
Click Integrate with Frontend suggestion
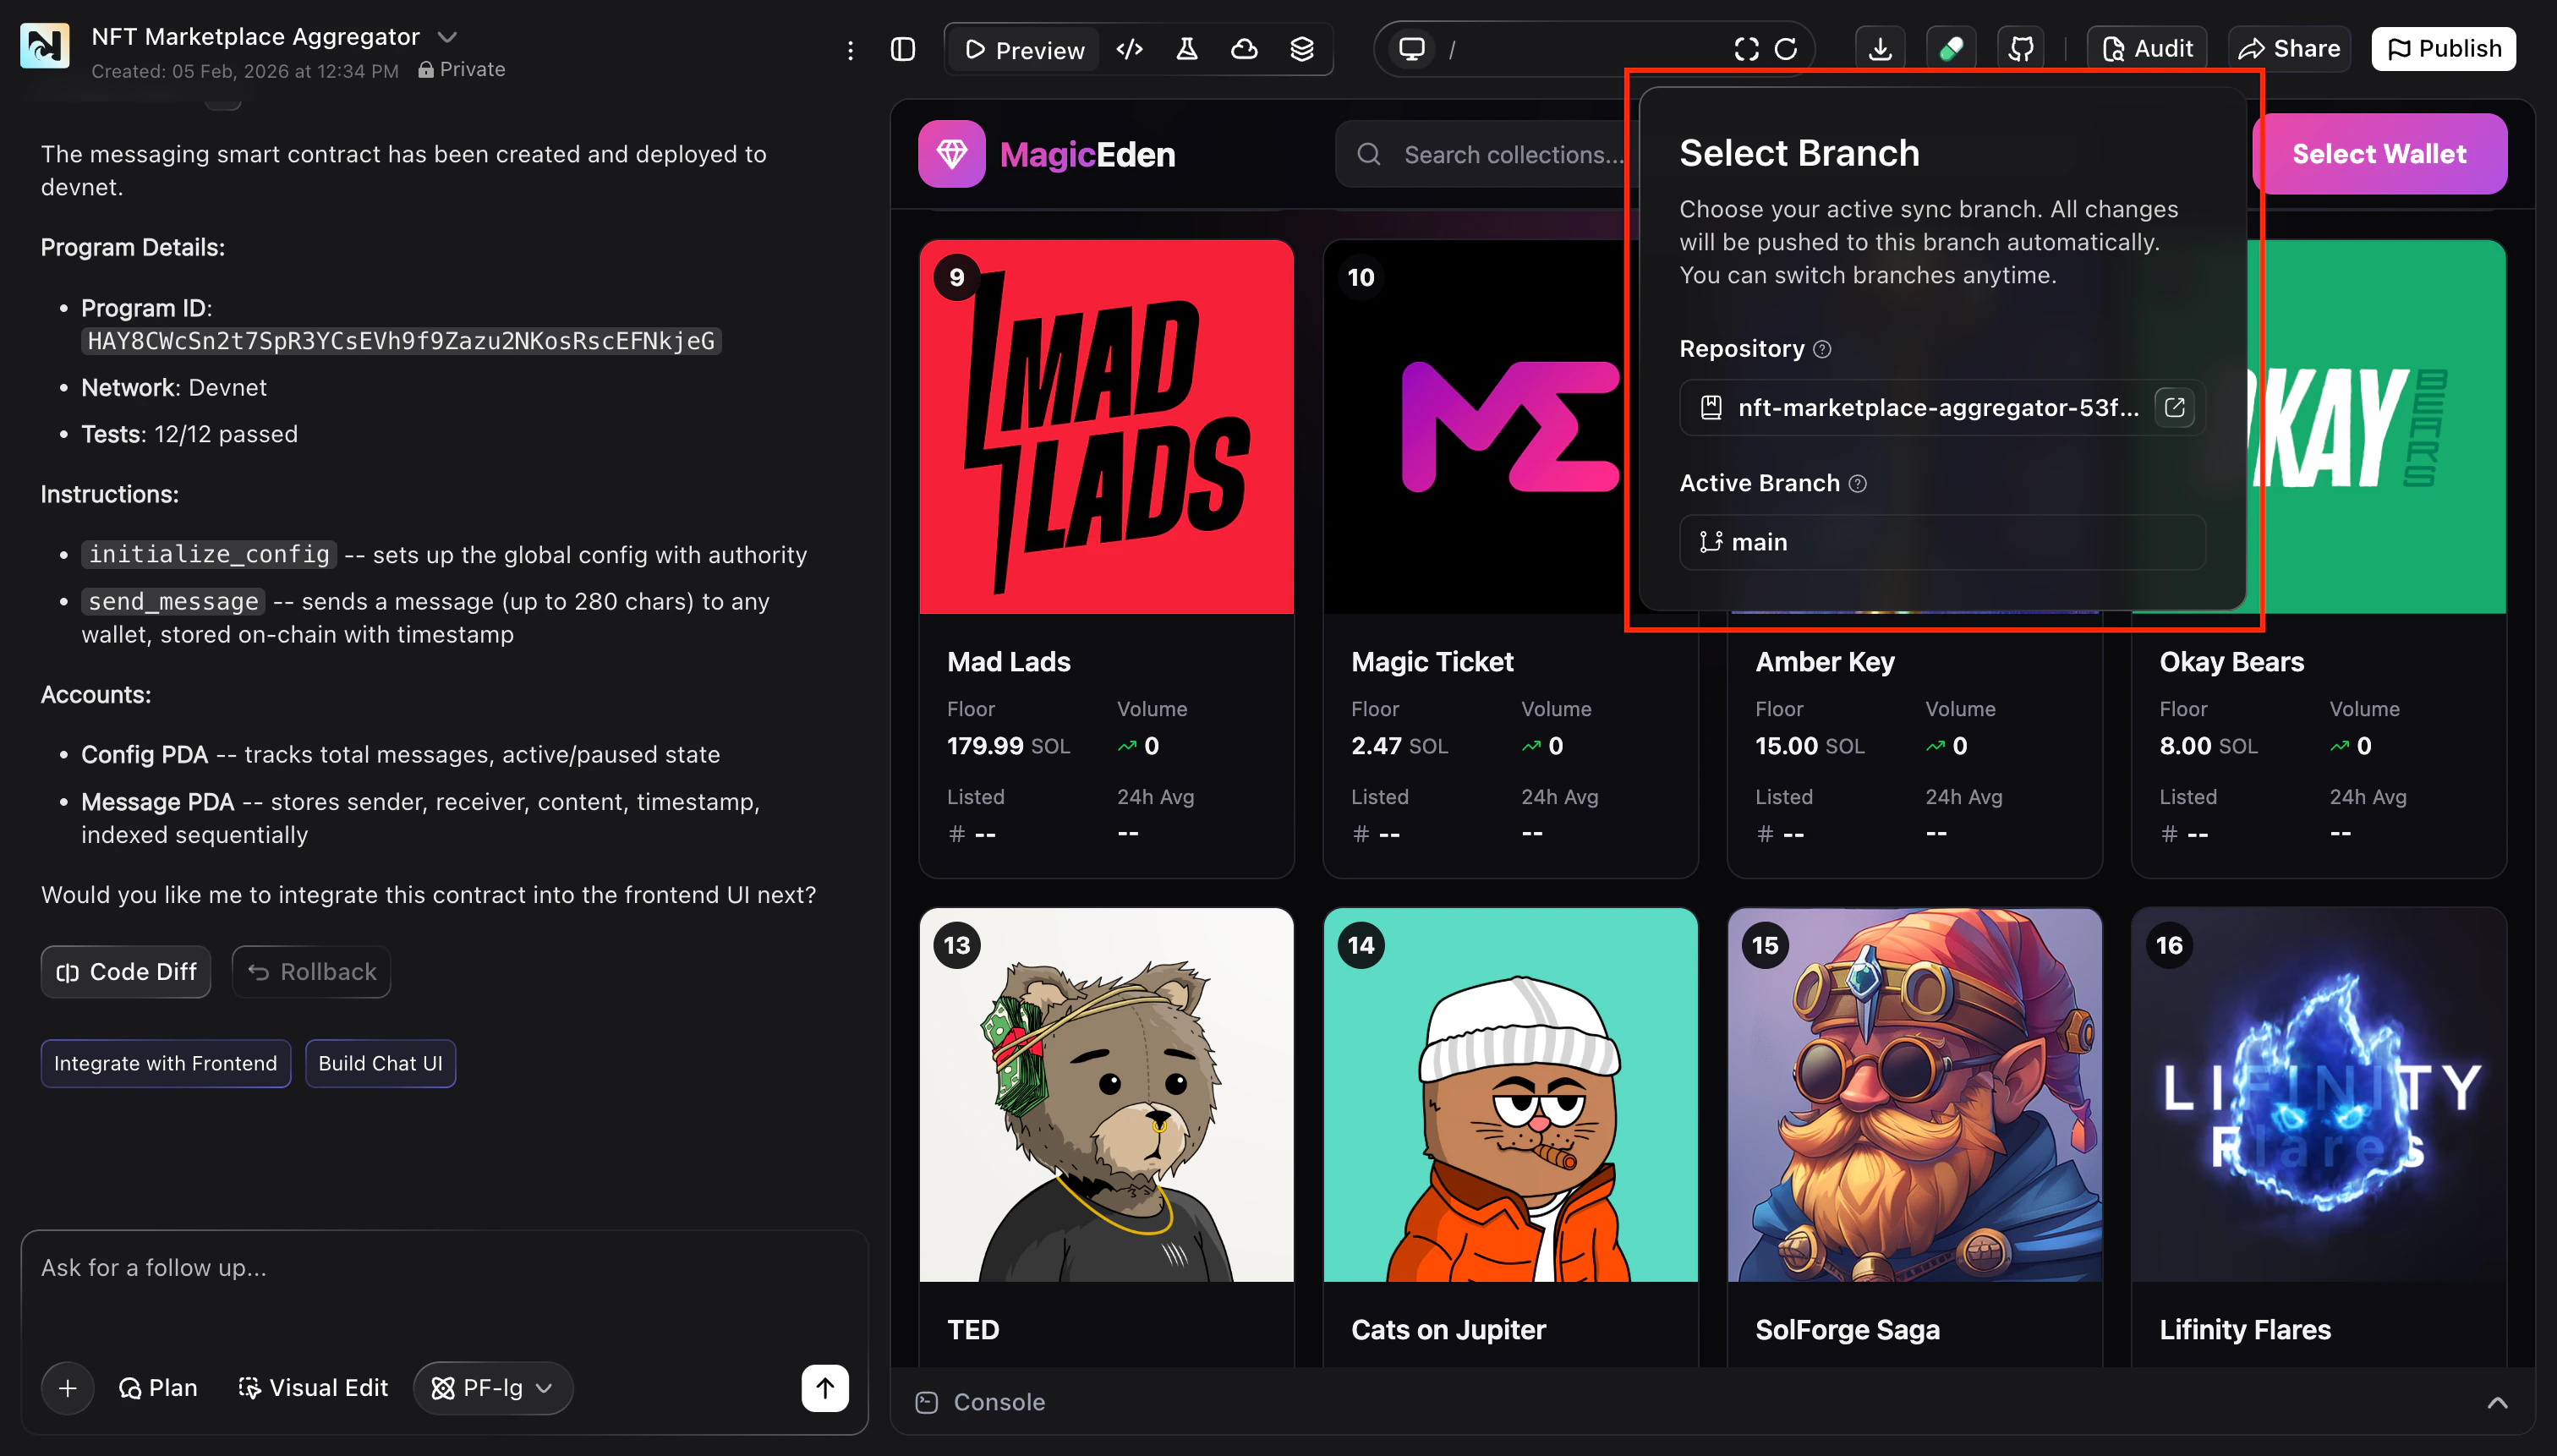[165, 1063]
